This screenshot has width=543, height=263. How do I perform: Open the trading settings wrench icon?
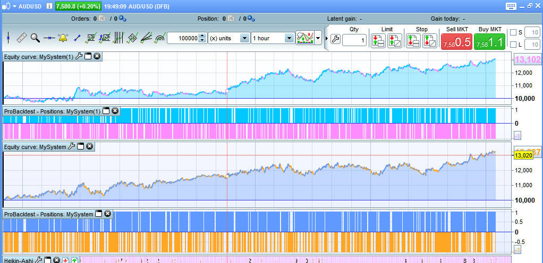[335, 39]
